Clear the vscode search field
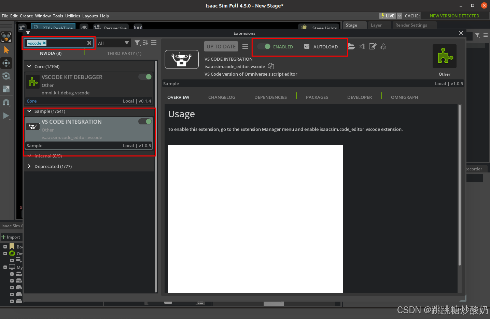This screenshot has width=490, height=319. point(89,43)
